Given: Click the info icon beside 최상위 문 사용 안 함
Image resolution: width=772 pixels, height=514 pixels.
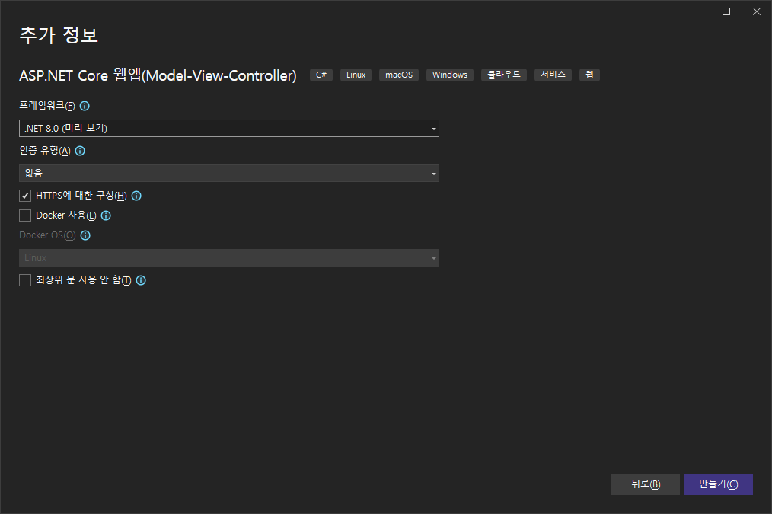Looking at the screenshot, I should [141, 280].
